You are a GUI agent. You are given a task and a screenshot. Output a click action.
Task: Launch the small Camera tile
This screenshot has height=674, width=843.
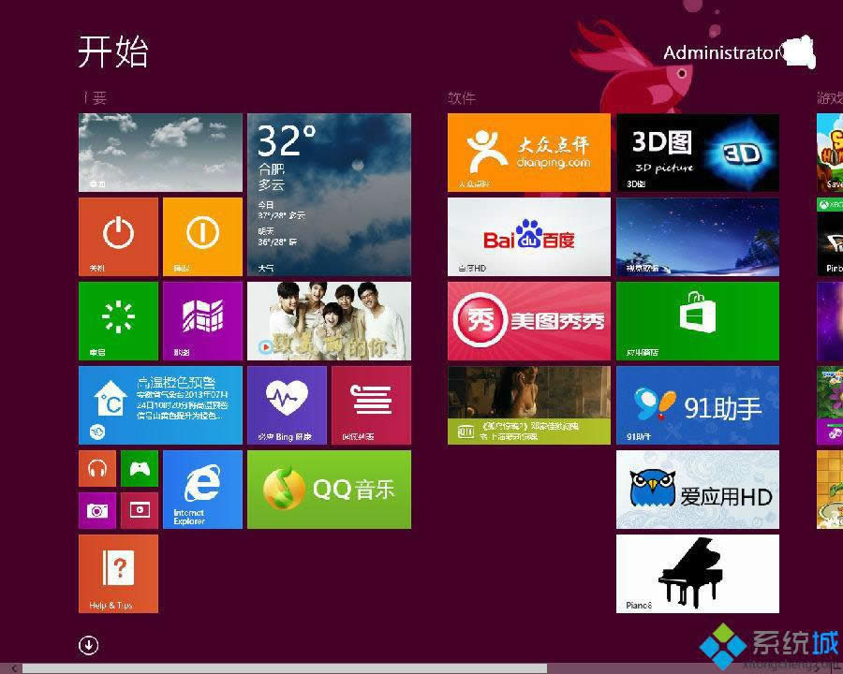tap(97, 510)
